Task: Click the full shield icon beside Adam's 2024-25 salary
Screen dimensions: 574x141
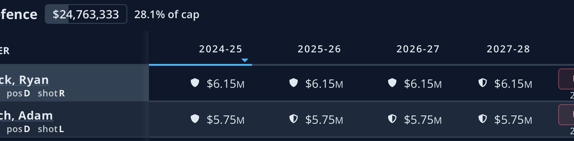Action: click(195, 119)
